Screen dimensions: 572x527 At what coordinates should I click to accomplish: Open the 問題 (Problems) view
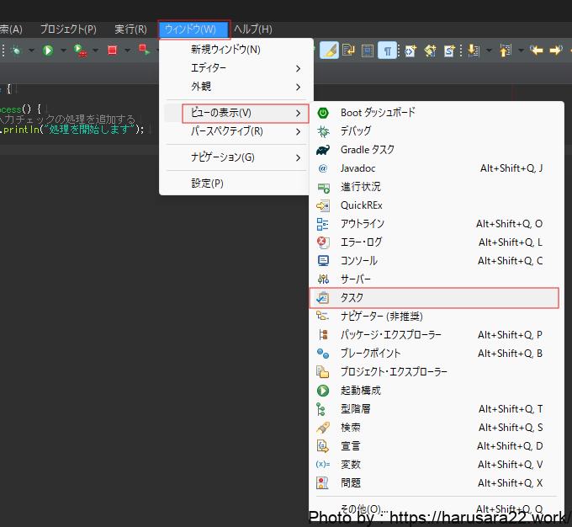pyautogui.click(x=350, y=483)
